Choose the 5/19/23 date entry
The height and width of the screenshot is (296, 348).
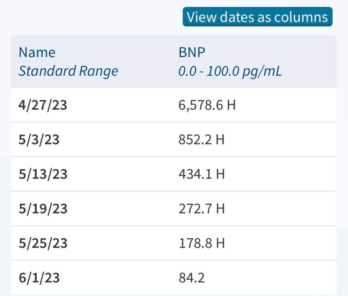click(x=43, y=209)
